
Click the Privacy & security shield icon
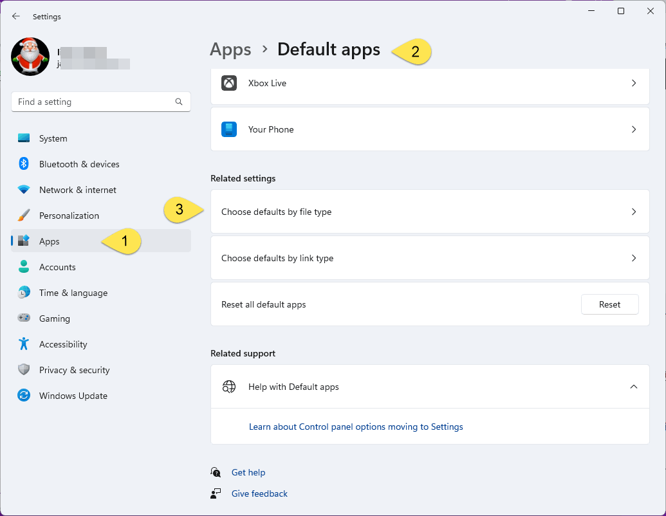click(24, 370)
